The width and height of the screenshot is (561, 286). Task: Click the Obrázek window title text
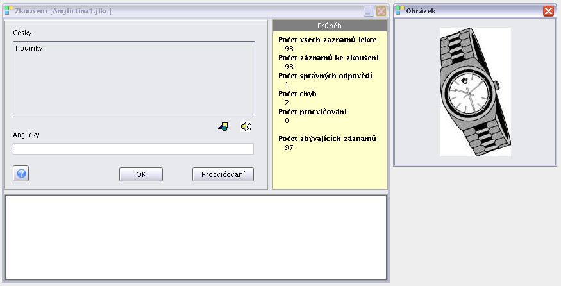click(421, 11)
